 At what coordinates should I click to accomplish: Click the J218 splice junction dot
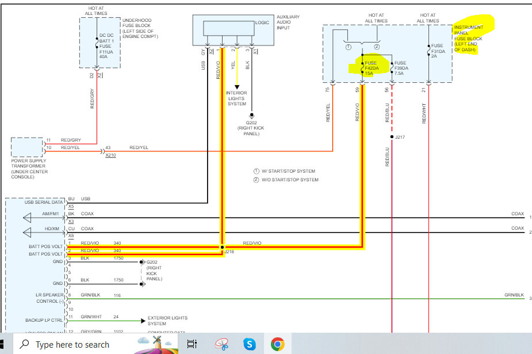coord(222,248)
